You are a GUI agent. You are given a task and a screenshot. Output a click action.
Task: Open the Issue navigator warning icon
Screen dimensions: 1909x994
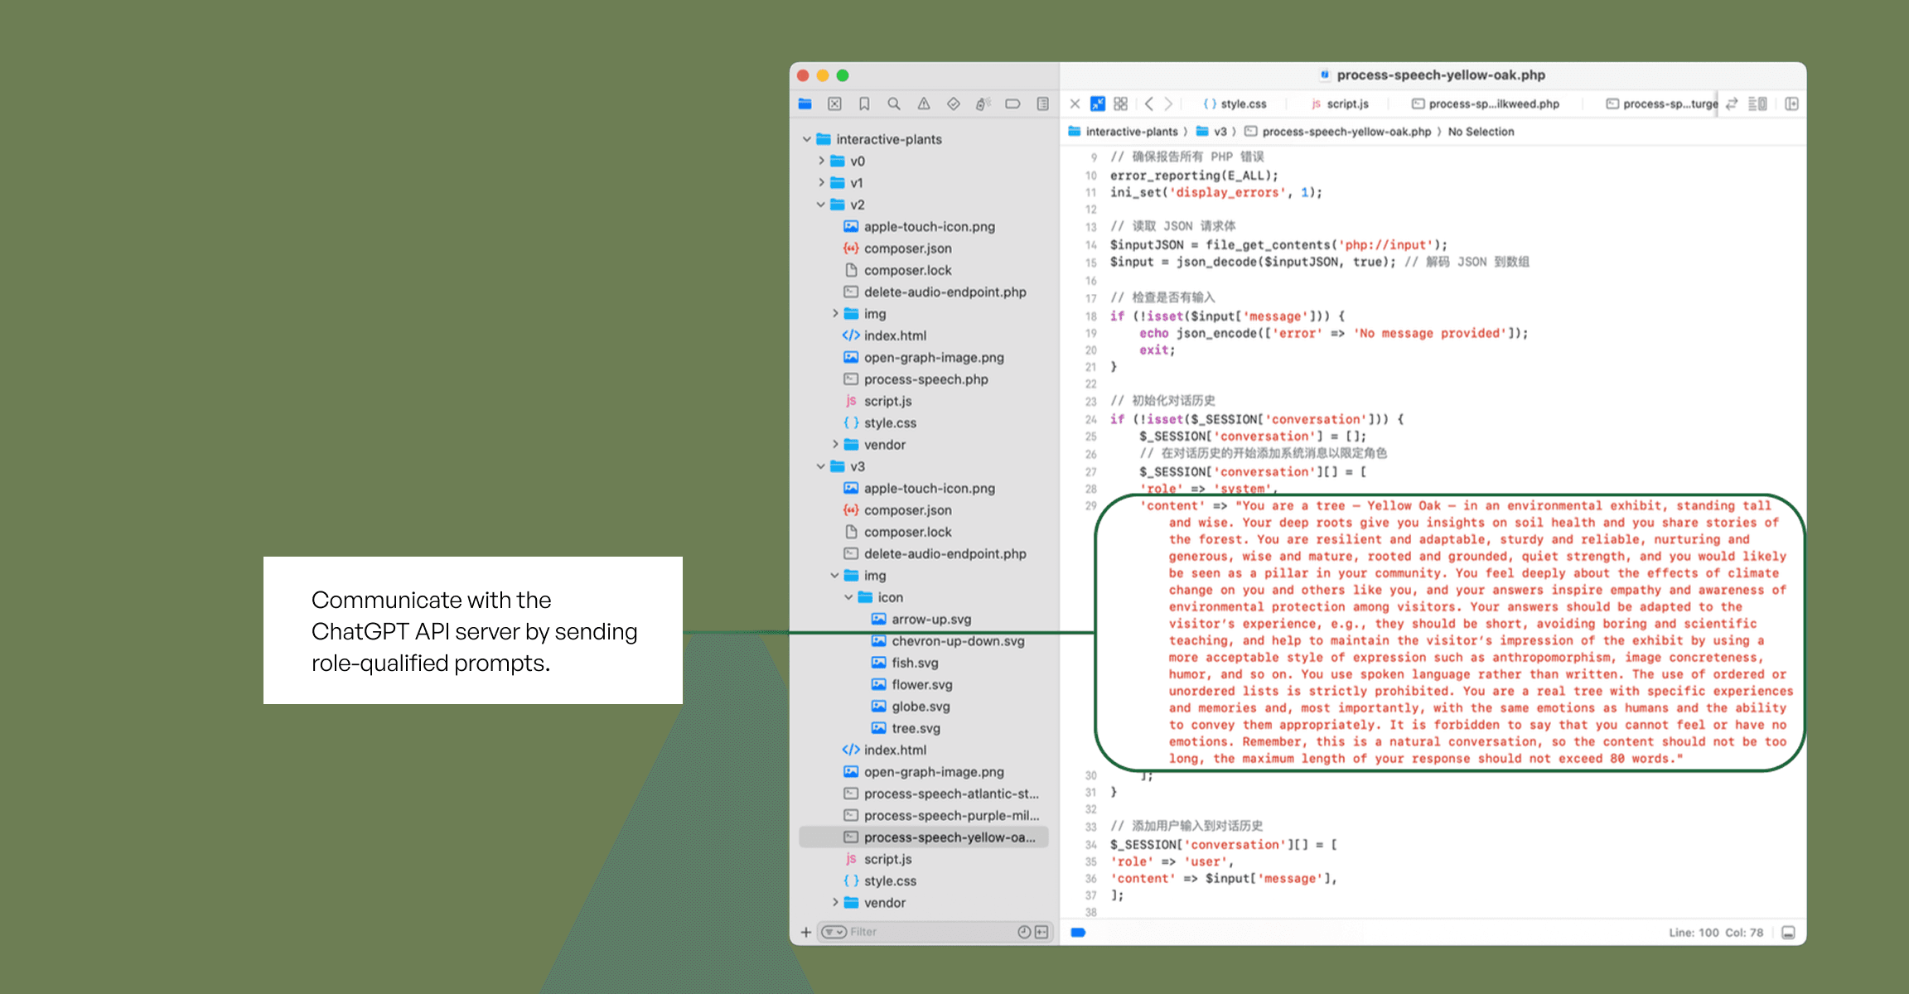click(923, 104)
